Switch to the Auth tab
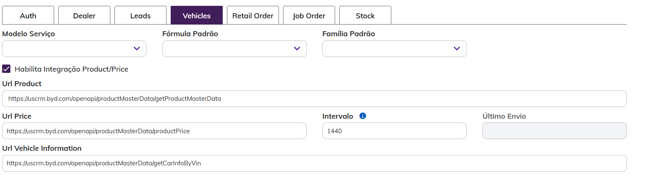The width and height of the screenshot is (654, 182). point(28,15)
